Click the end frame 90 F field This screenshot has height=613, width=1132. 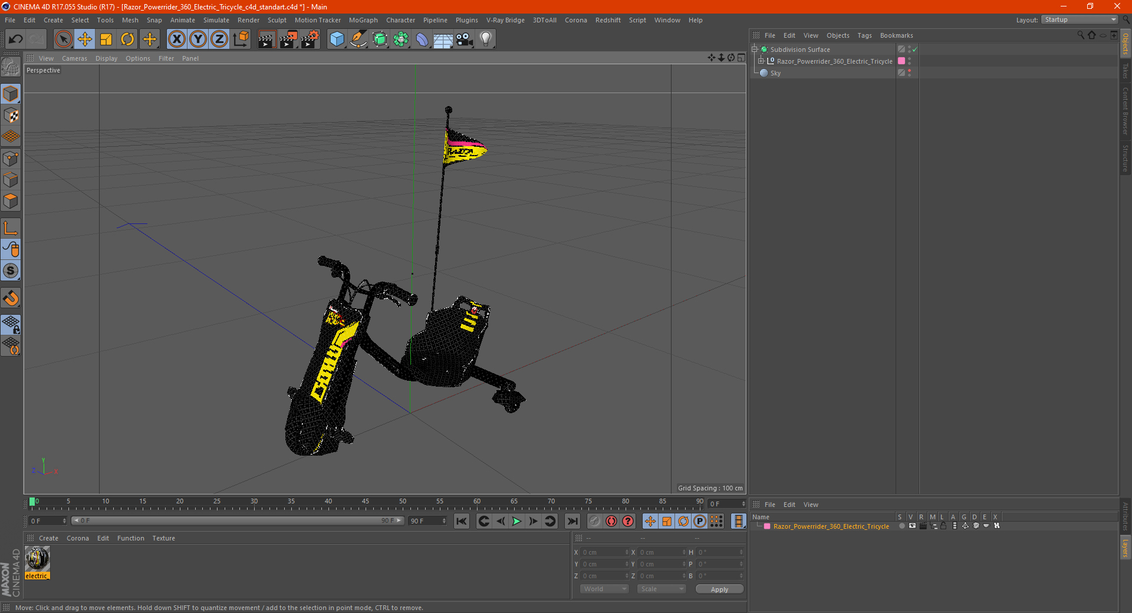coord(427,521)
